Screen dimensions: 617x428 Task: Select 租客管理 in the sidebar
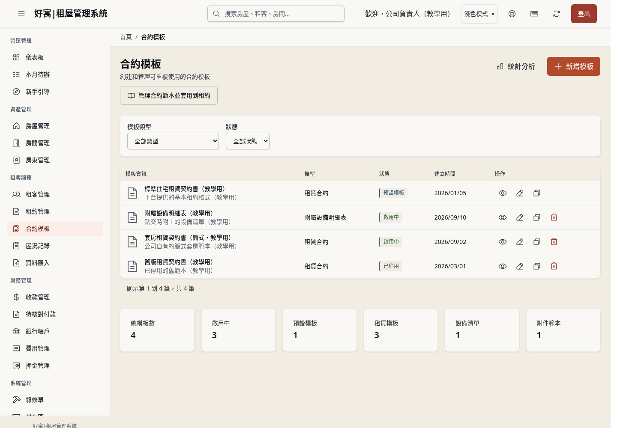tap(55, 194)
